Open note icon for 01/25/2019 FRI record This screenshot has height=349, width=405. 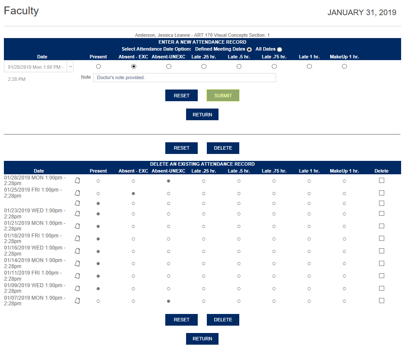pyautogui.click(x=77, y=193)
